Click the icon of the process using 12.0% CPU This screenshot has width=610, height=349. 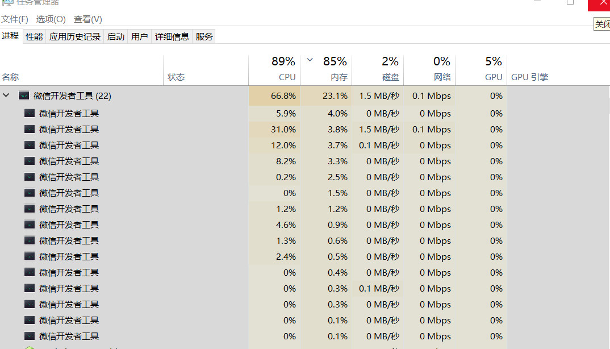30,145
